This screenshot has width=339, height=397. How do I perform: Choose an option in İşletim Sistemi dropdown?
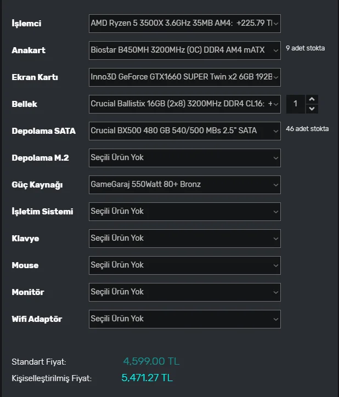[184, 211]
